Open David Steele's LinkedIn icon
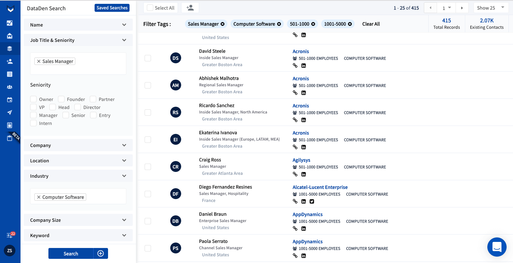Viewport: 513px width, 263px height. click(x=304, y=66)
